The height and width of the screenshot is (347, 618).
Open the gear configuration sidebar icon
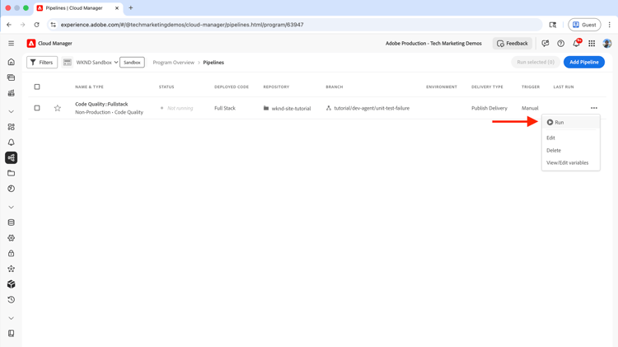click(11, 237)
